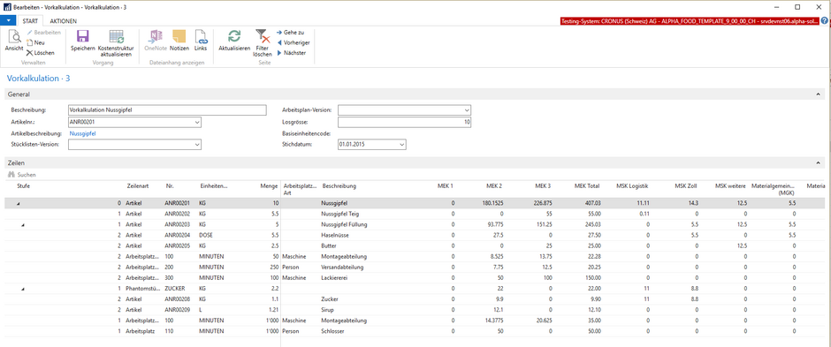Image resolution: width=831 pixels, height=347 pixels.
Task: Collapse the ZUCKER Phantomstückliste row
Action: tap(23, 289)
